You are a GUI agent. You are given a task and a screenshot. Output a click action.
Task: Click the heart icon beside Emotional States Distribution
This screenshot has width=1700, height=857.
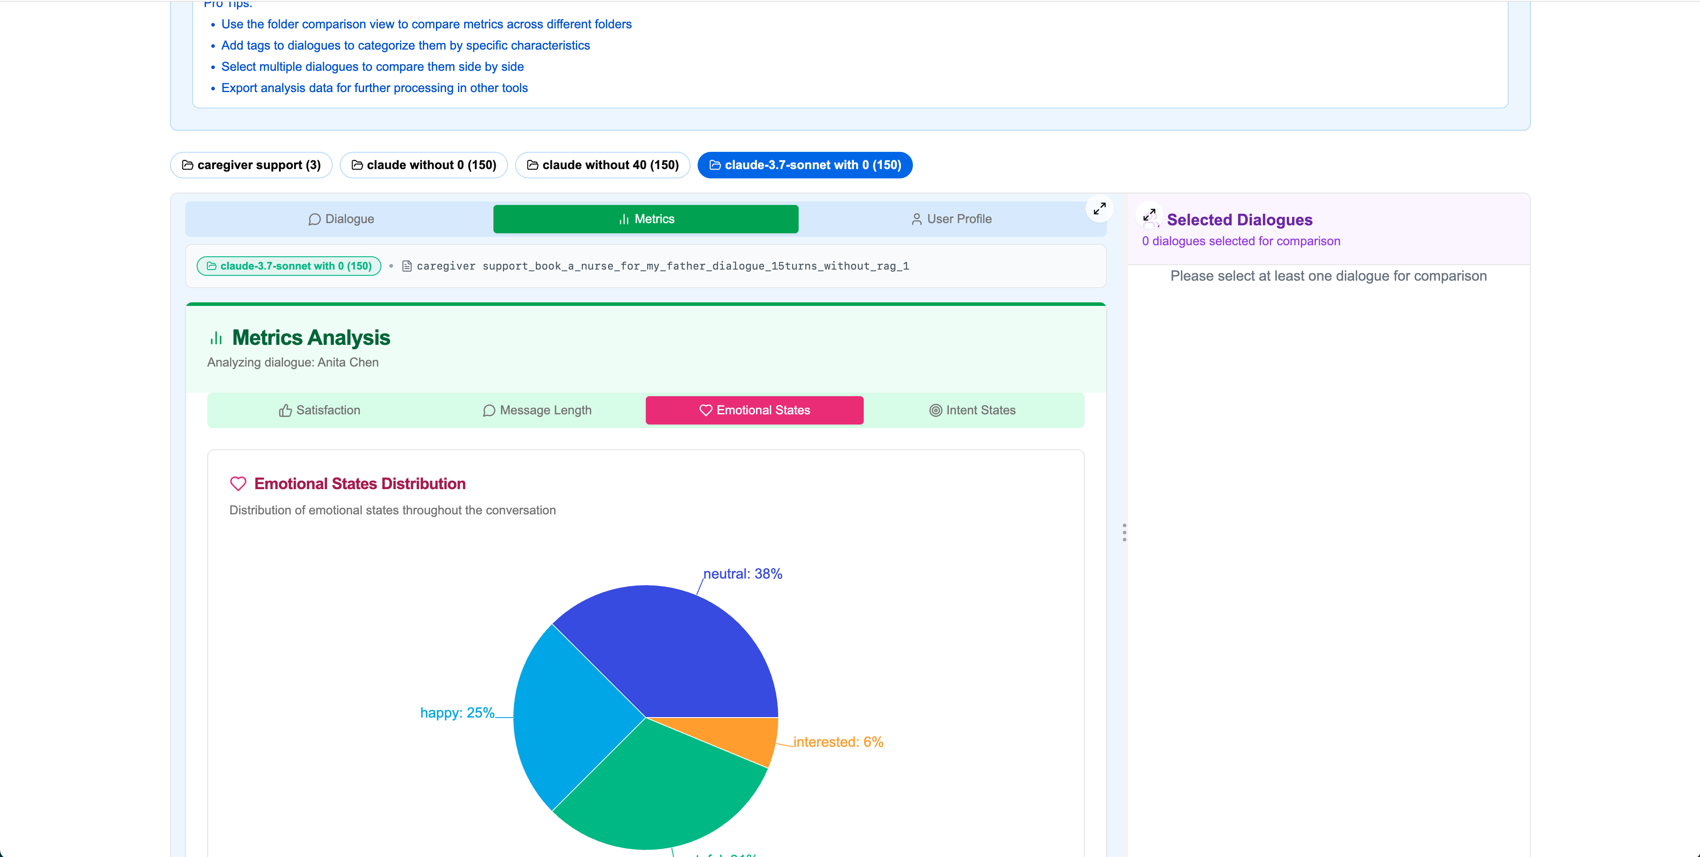(238, 483)
